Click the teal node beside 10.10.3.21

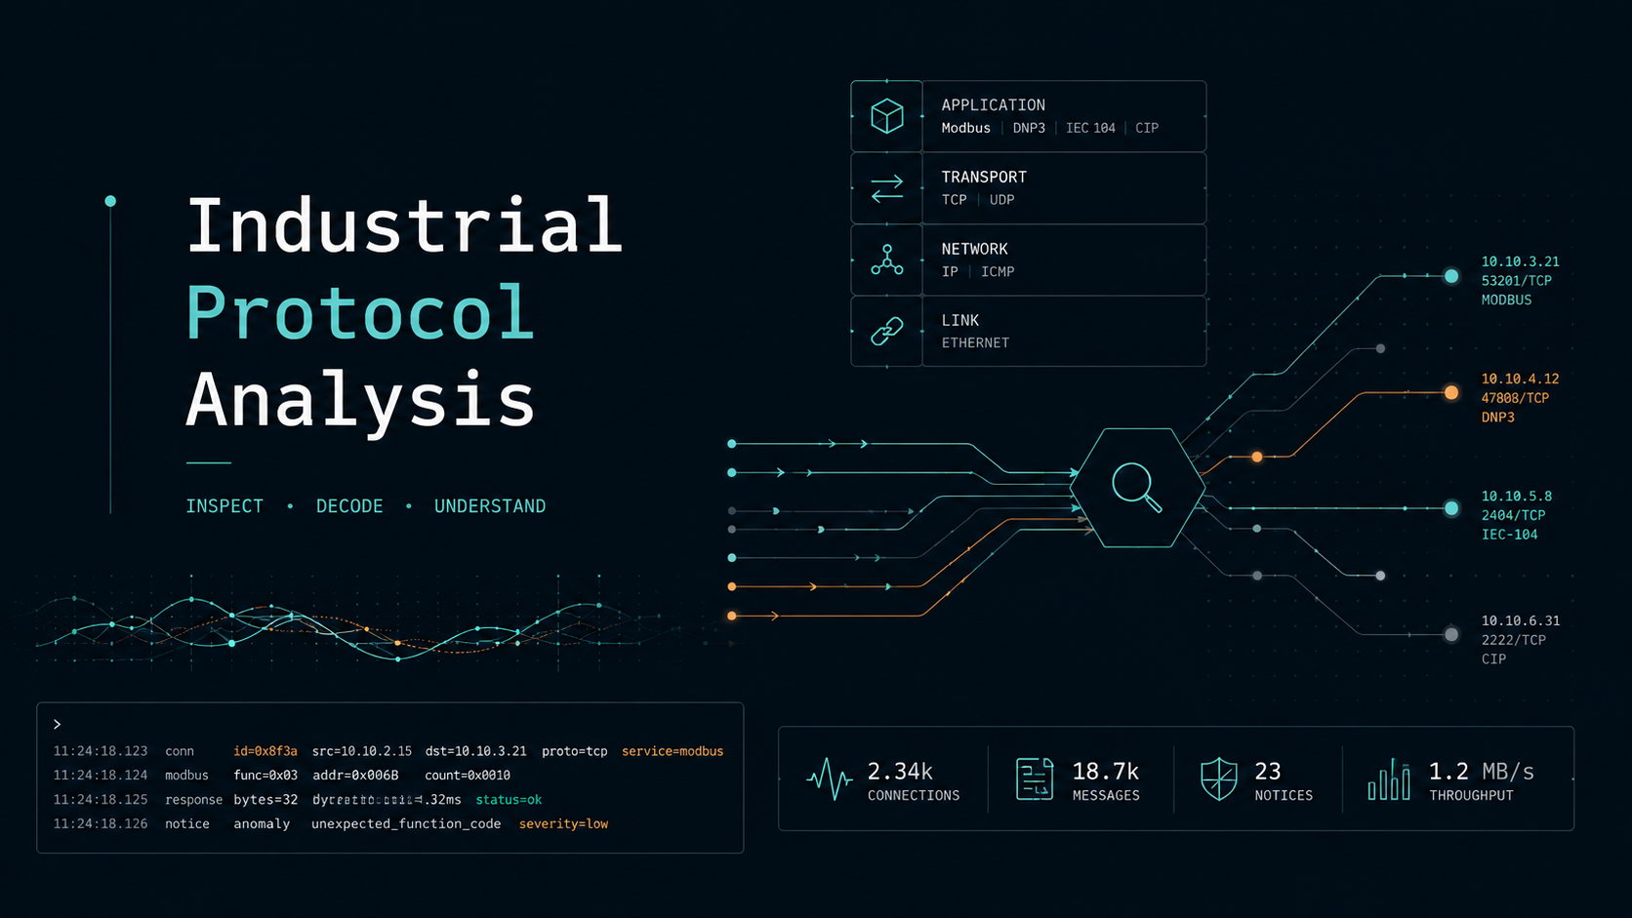(1451, 276)
